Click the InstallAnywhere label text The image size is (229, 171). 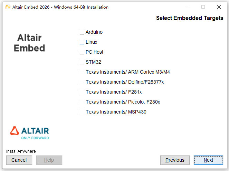[21, 151]
